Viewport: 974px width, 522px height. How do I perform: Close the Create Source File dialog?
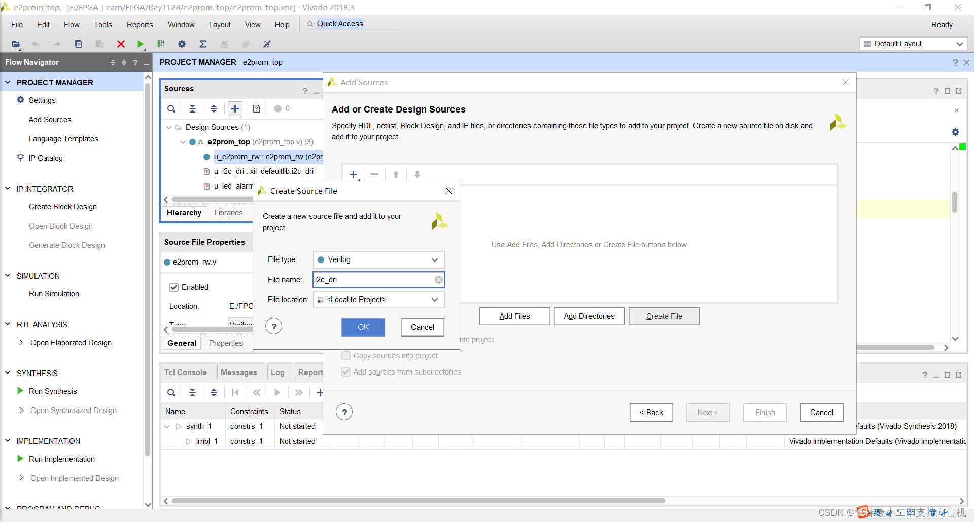pos(449,191)
